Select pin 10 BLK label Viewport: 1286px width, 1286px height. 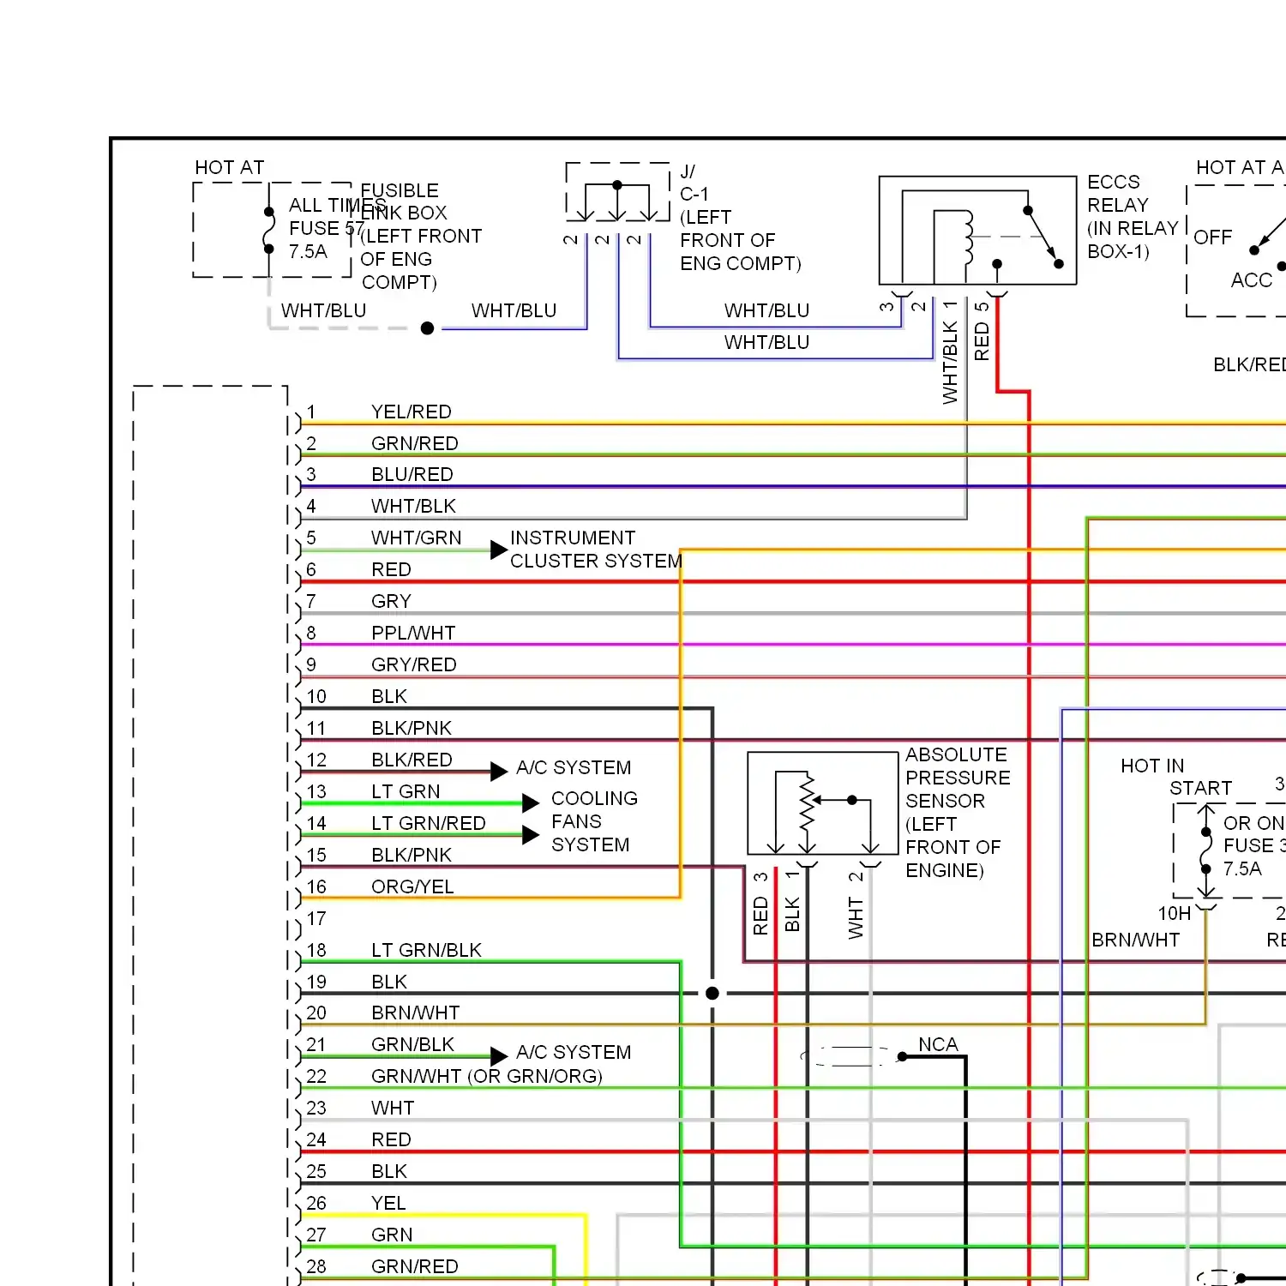click(389, 696)
